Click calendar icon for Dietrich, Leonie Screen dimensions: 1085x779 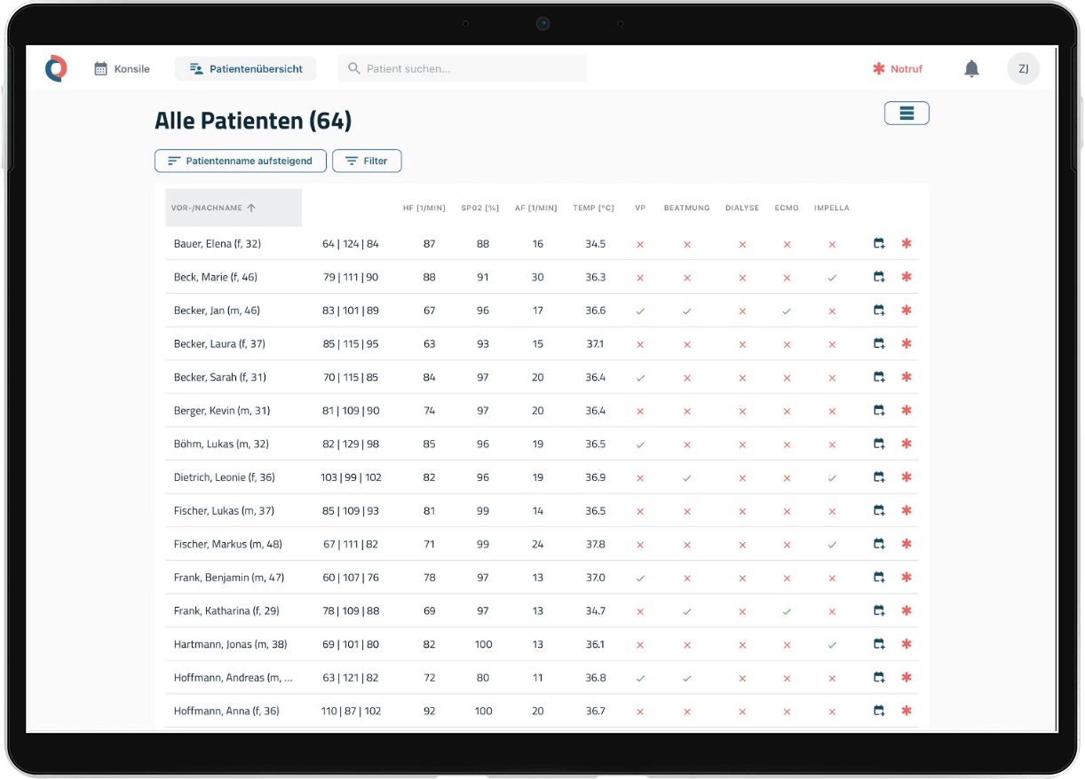pos(879,477)
